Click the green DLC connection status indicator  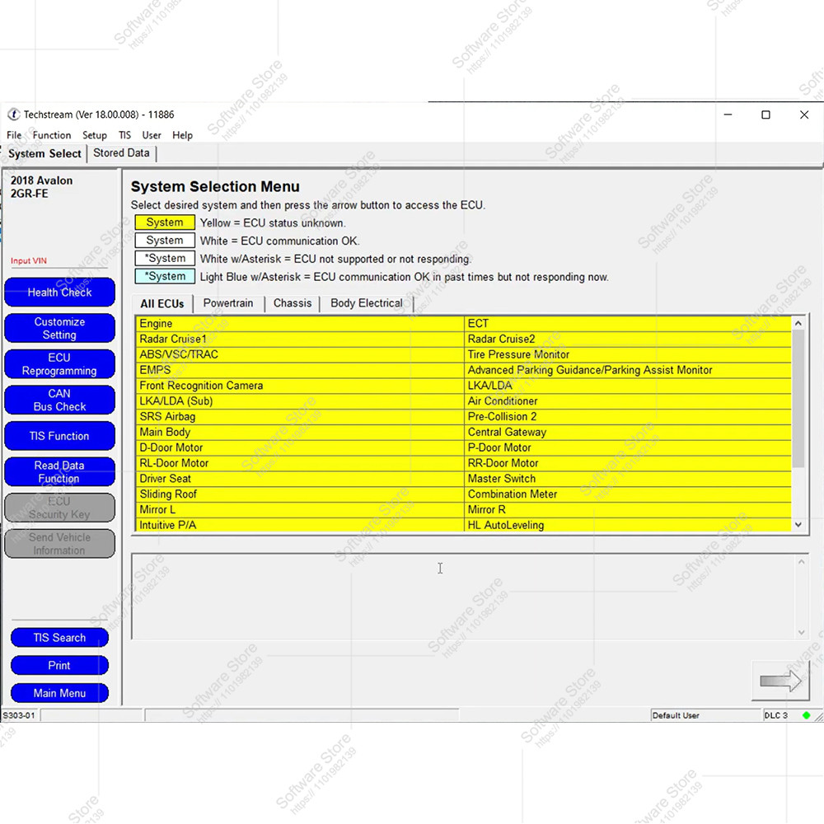click(x=806, y=715)
